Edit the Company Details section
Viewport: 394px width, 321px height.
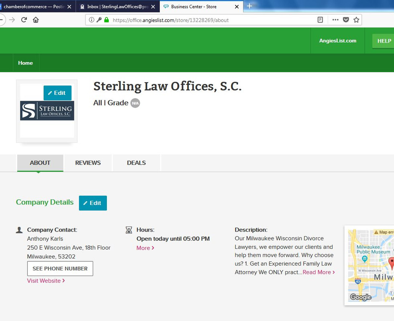(93, 203)
